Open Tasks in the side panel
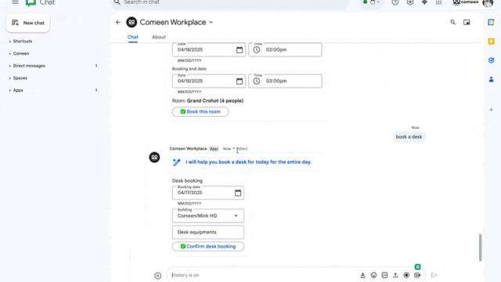The width and height of the screenshot is (501, 282). (491, 60)
